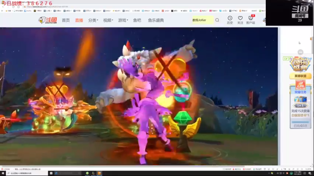The width and height of the screenshot is (314, 176).
Task: Click the 完成15次获得 task description
Action: pos(300,111)
